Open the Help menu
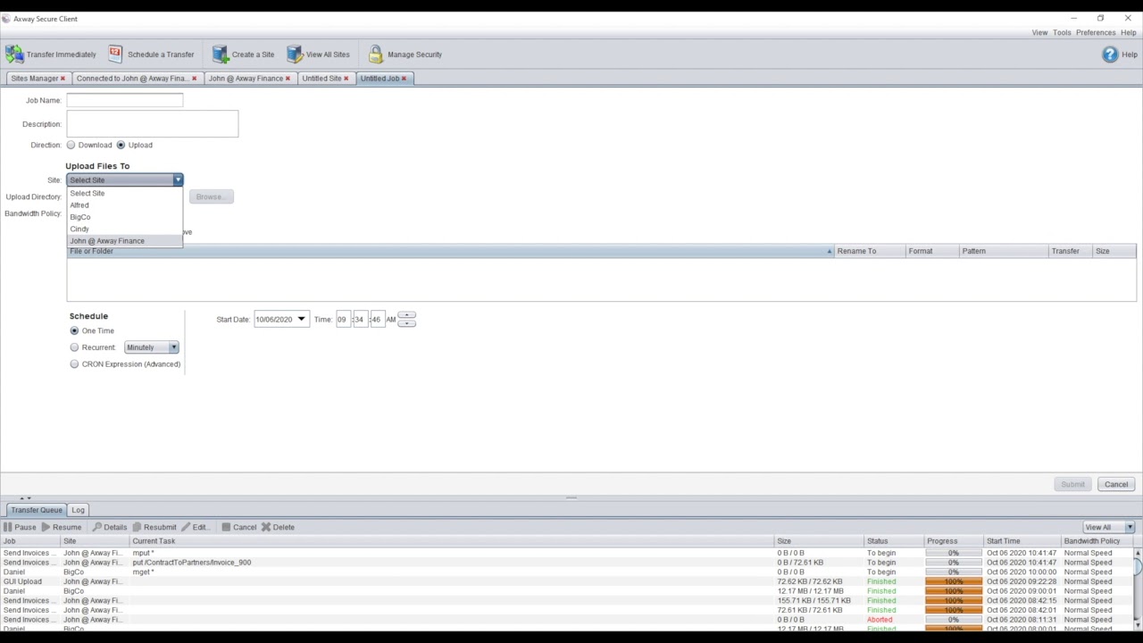Viewport: 1143px width, 643px height. click(x=1129, y=33)
